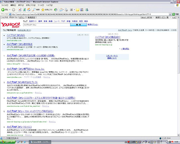Screen dimensions: 180x144
Task: Open the 検索オプション link
Action: click(93, 24)
